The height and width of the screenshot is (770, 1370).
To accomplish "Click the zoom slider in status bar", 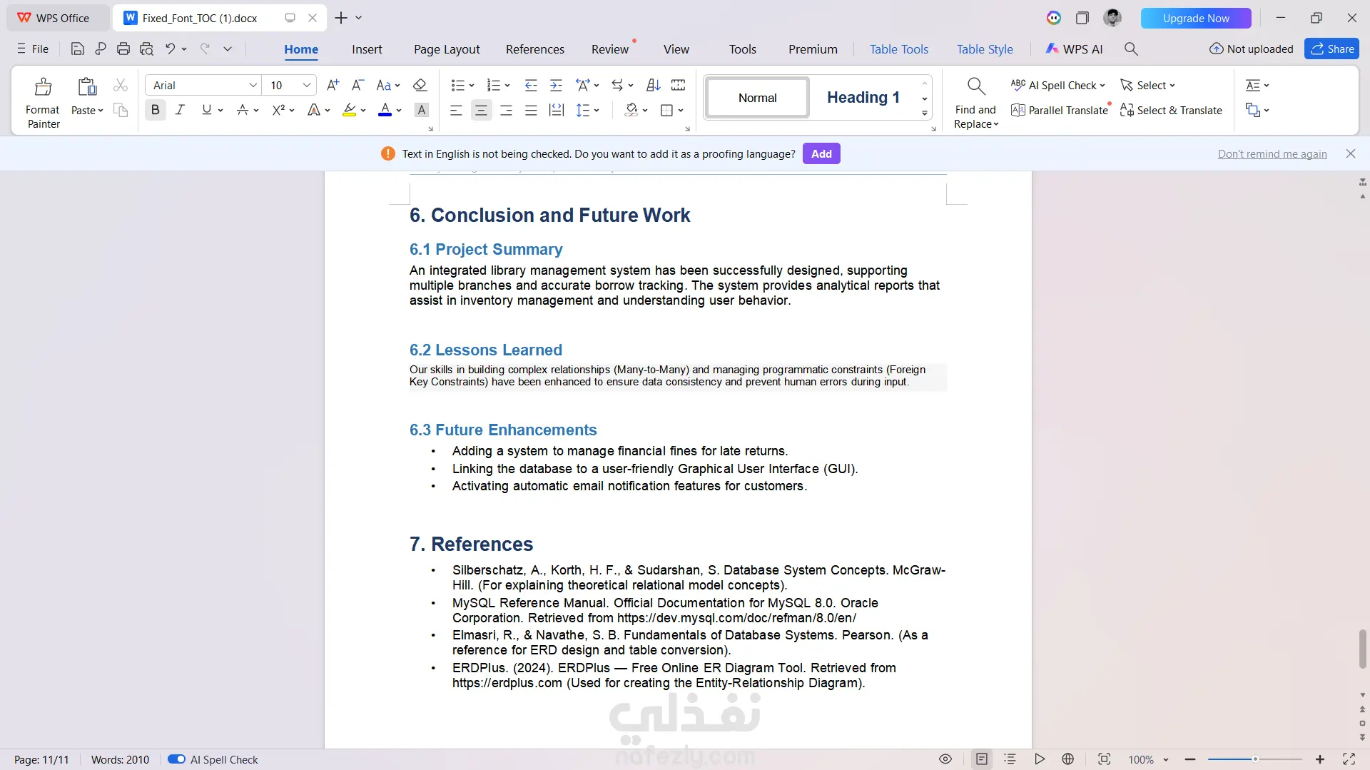I will pos(1255,759).
